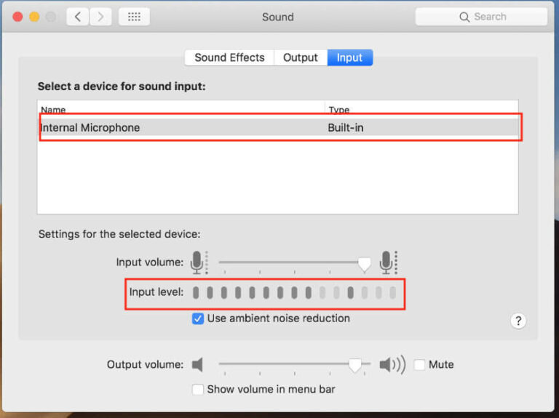Click the quiet speaker icon by output volume
This screenshot has height=418, width=559.
[197, 364]
